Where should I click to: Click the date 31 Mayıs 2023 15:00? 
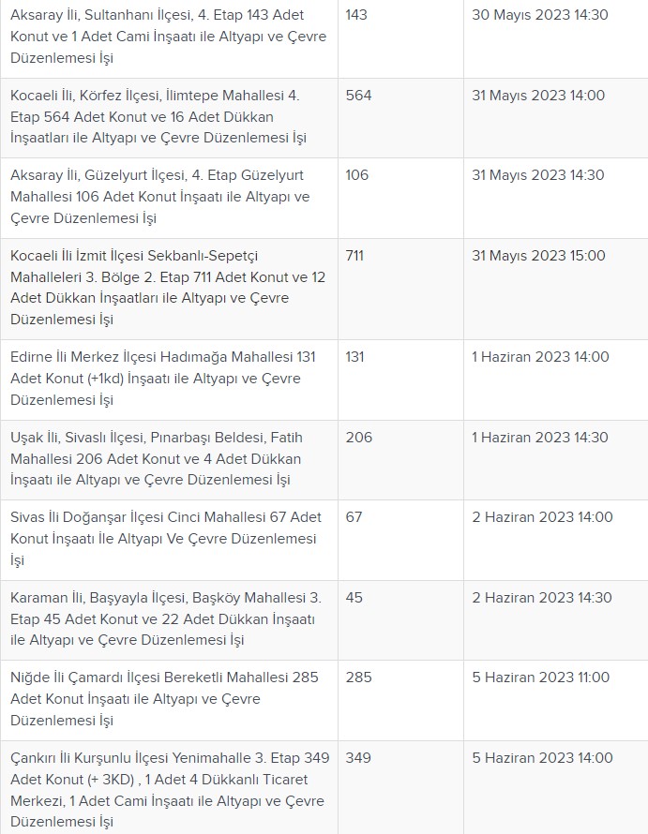tap(538, 256)
